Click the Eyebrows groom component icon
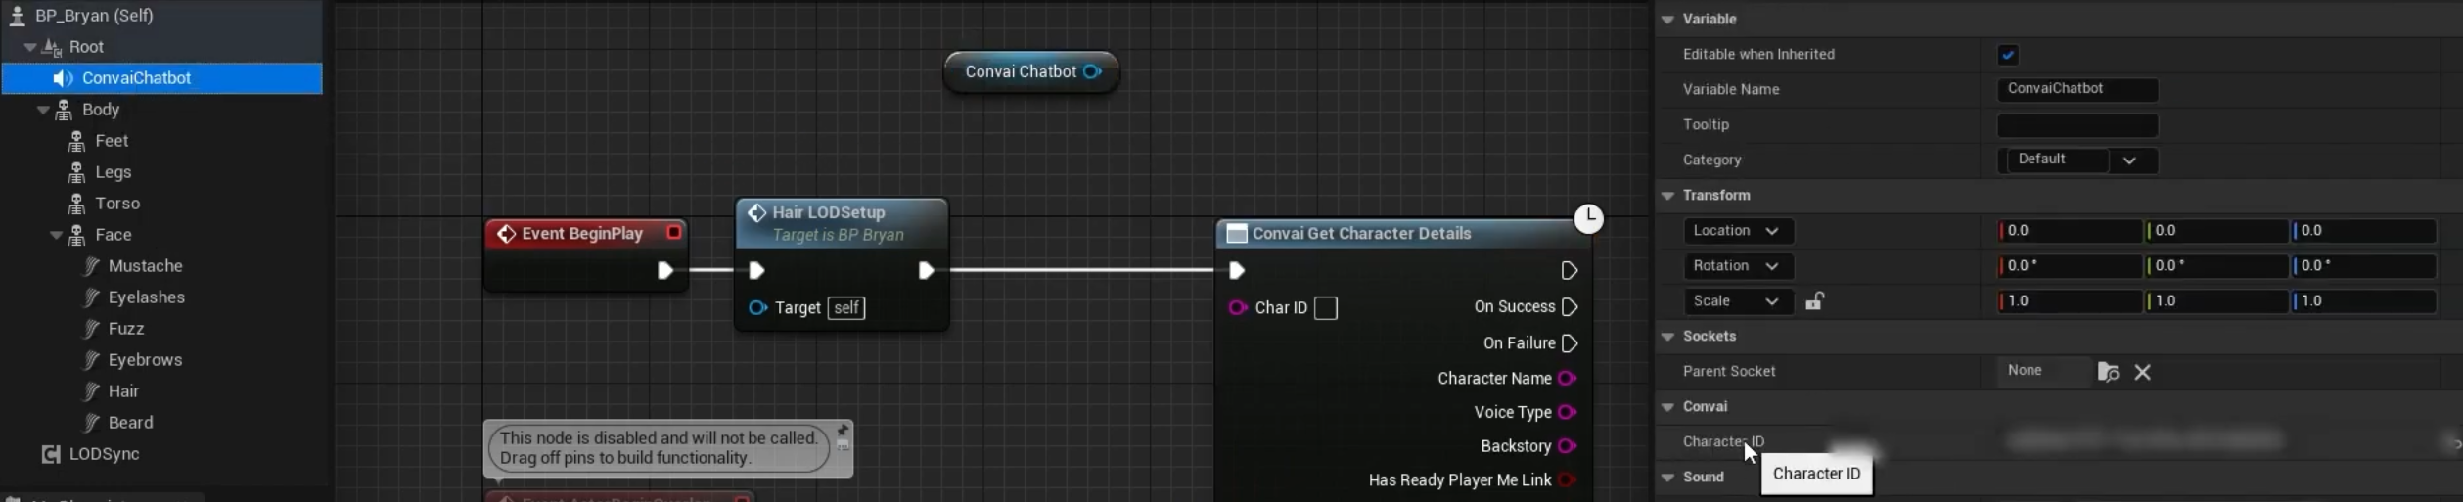Screen dimensions: 2463x502 (91, 360)
